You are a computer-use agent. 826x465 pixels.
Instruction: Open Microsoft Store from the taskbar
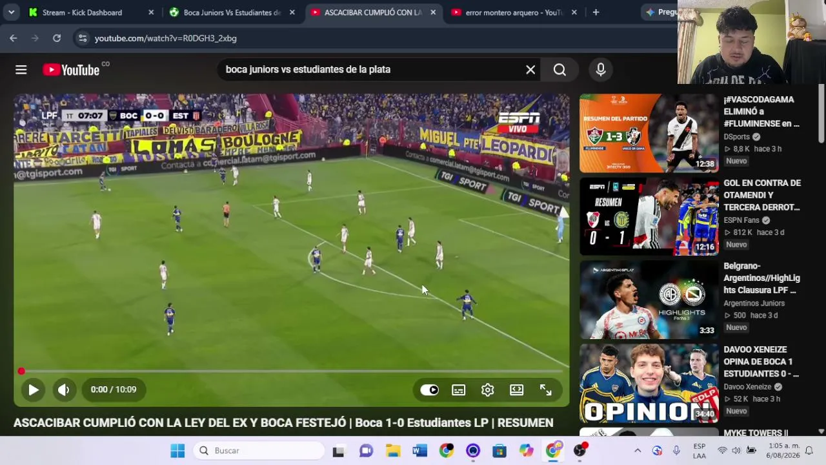[x=499, y=451]
